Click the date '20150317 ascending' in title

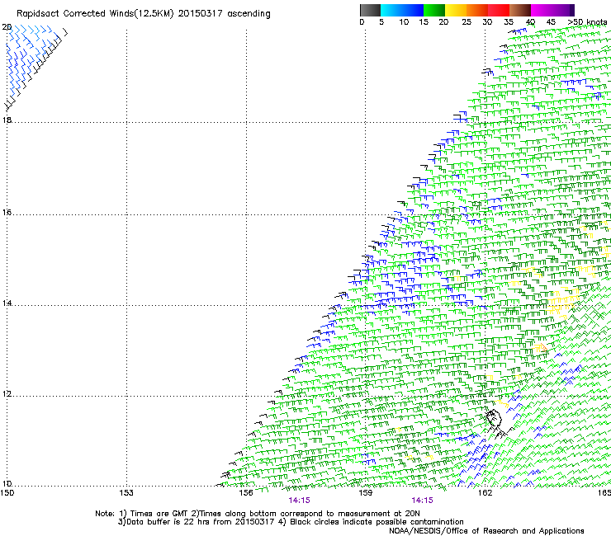(224, 14)
